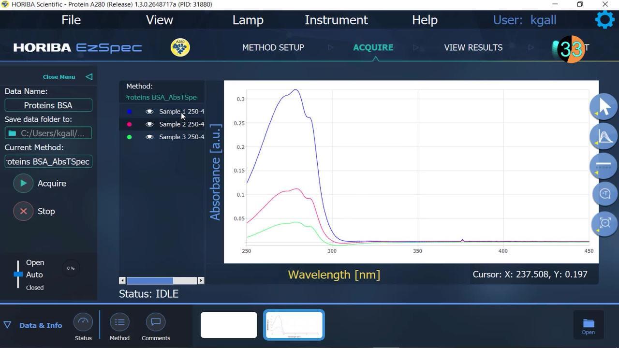This screenshot has height=348, width=619.
Task: Click the Stop X icon
Action: click(23, 211)
